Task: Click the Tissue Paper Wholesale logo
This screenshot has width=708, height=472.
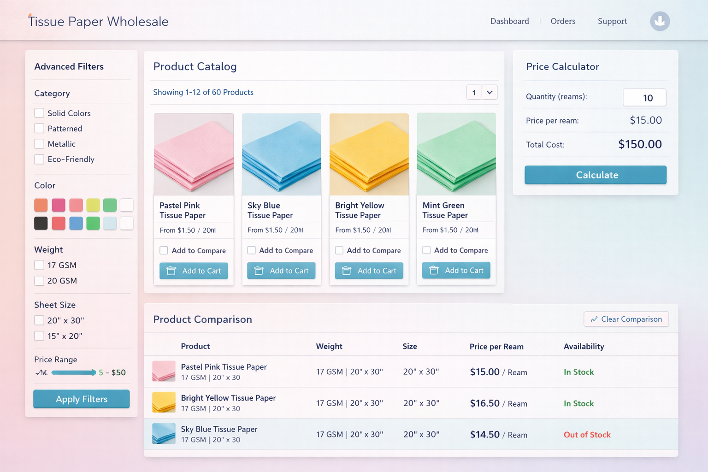Action: pyautogui.click(x=98, y=21)
